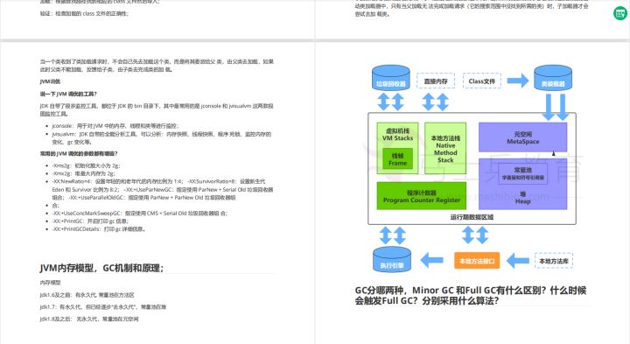Click the Program Counter Register box
Image resolution: width=630 pixels, height=344 pixels.
(422, 196)
